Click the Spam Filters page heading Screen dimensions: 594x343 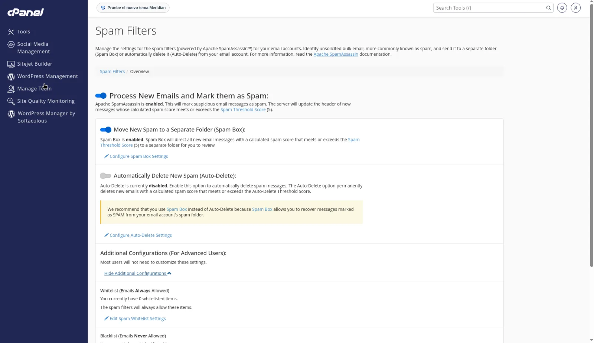[126, 31]
